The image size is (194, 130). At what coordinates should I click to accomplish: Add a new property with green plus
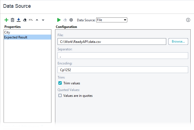pos(6,20)
